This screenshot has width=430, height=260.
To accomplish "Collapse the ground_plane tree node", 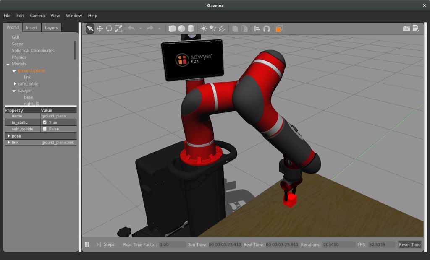I will point(14,71).
